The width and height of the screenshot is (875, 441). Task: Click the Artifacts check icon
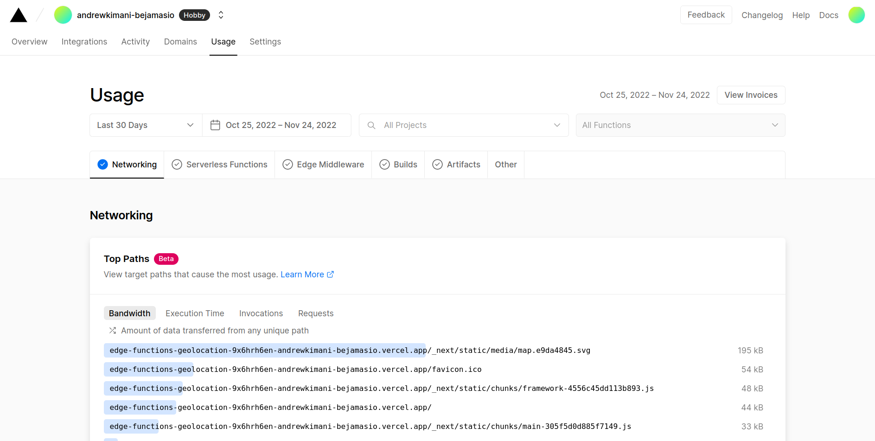(437, 165)
